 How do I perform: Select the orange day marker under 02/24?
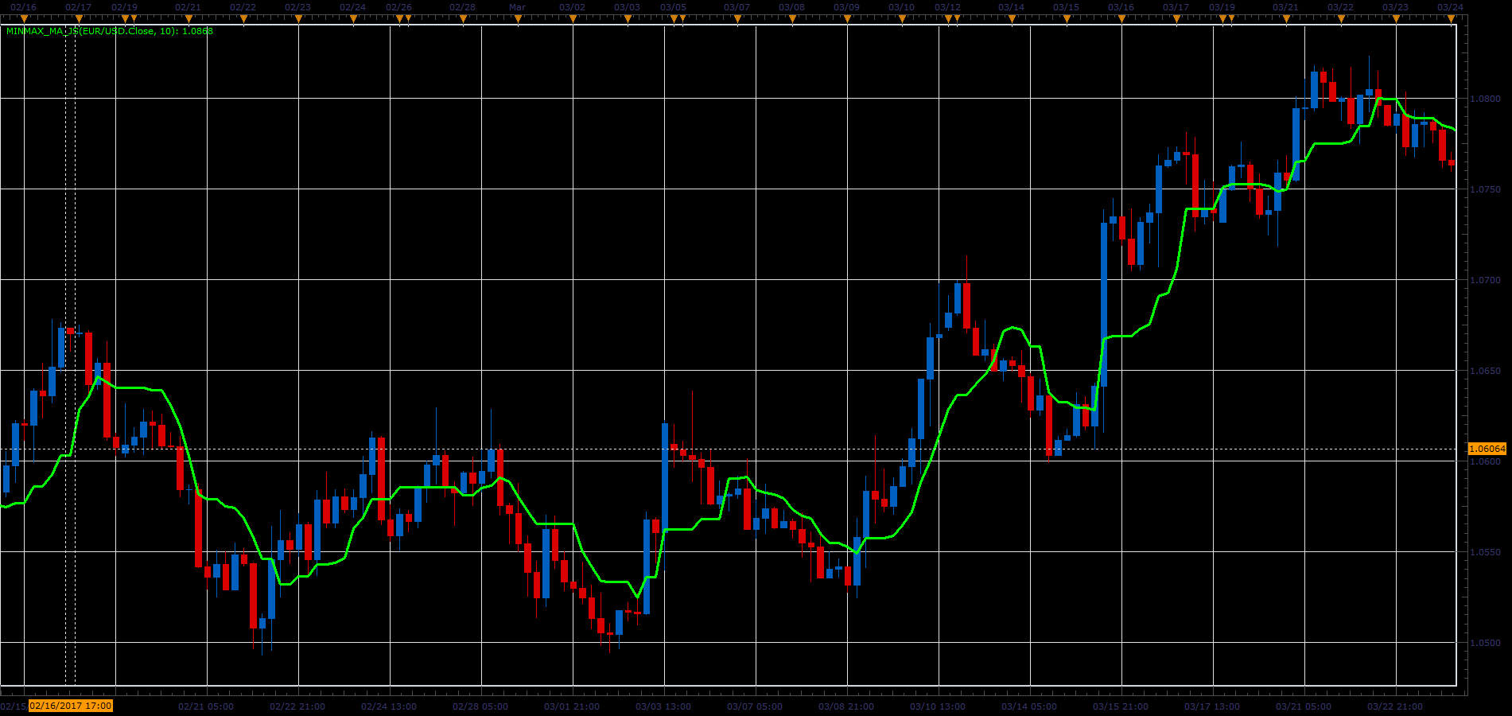pos(353,19)
